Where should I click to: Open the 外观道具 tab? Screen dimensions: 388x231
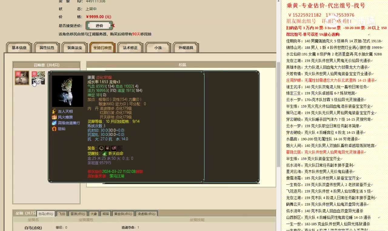(x=186, y=48)
